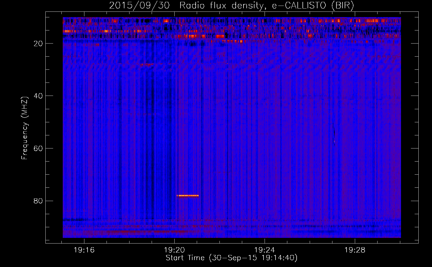Click the 'Start Time' x-axis label
This screenshot has width=432, height=267.
tap(185, 258)
